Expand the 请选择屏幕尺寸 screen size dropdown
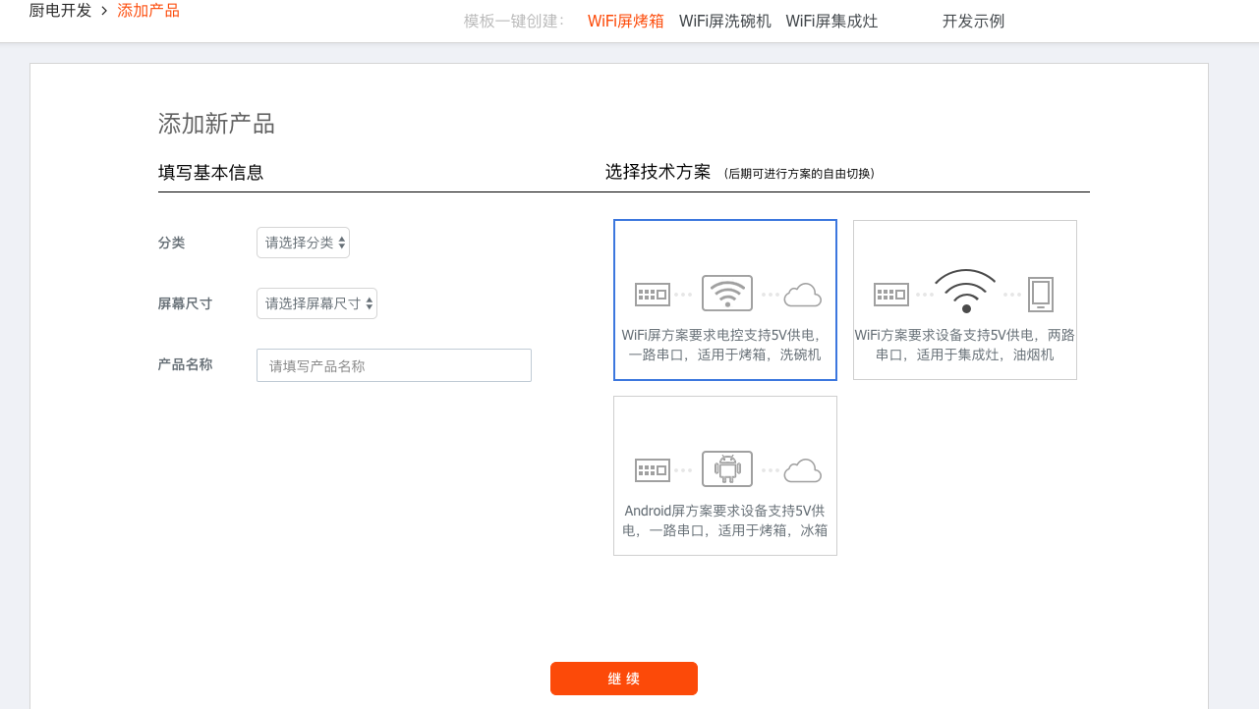This screenshot has height=709, width=1259. coord(316,303)
